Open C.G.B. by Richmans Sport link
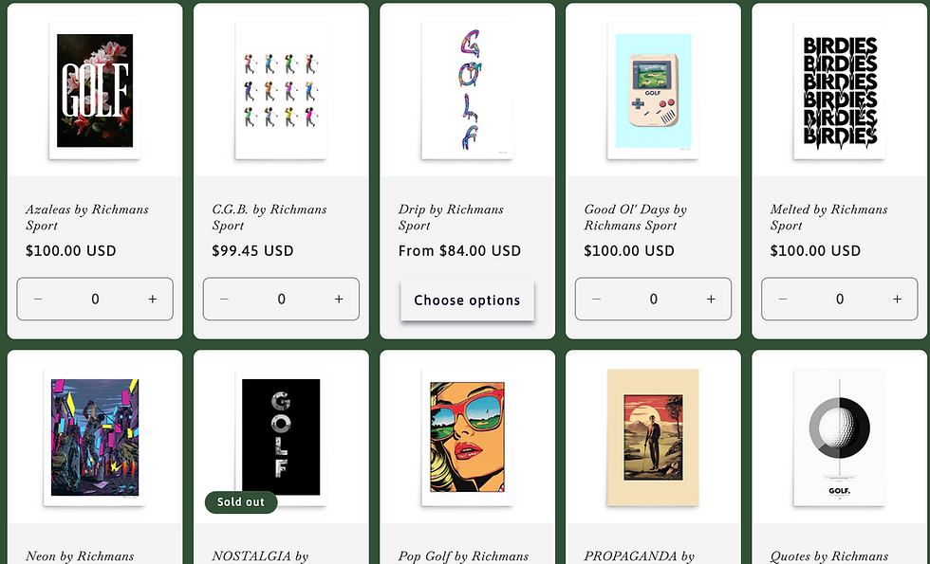The image size is (930, 564). point(270,217)
